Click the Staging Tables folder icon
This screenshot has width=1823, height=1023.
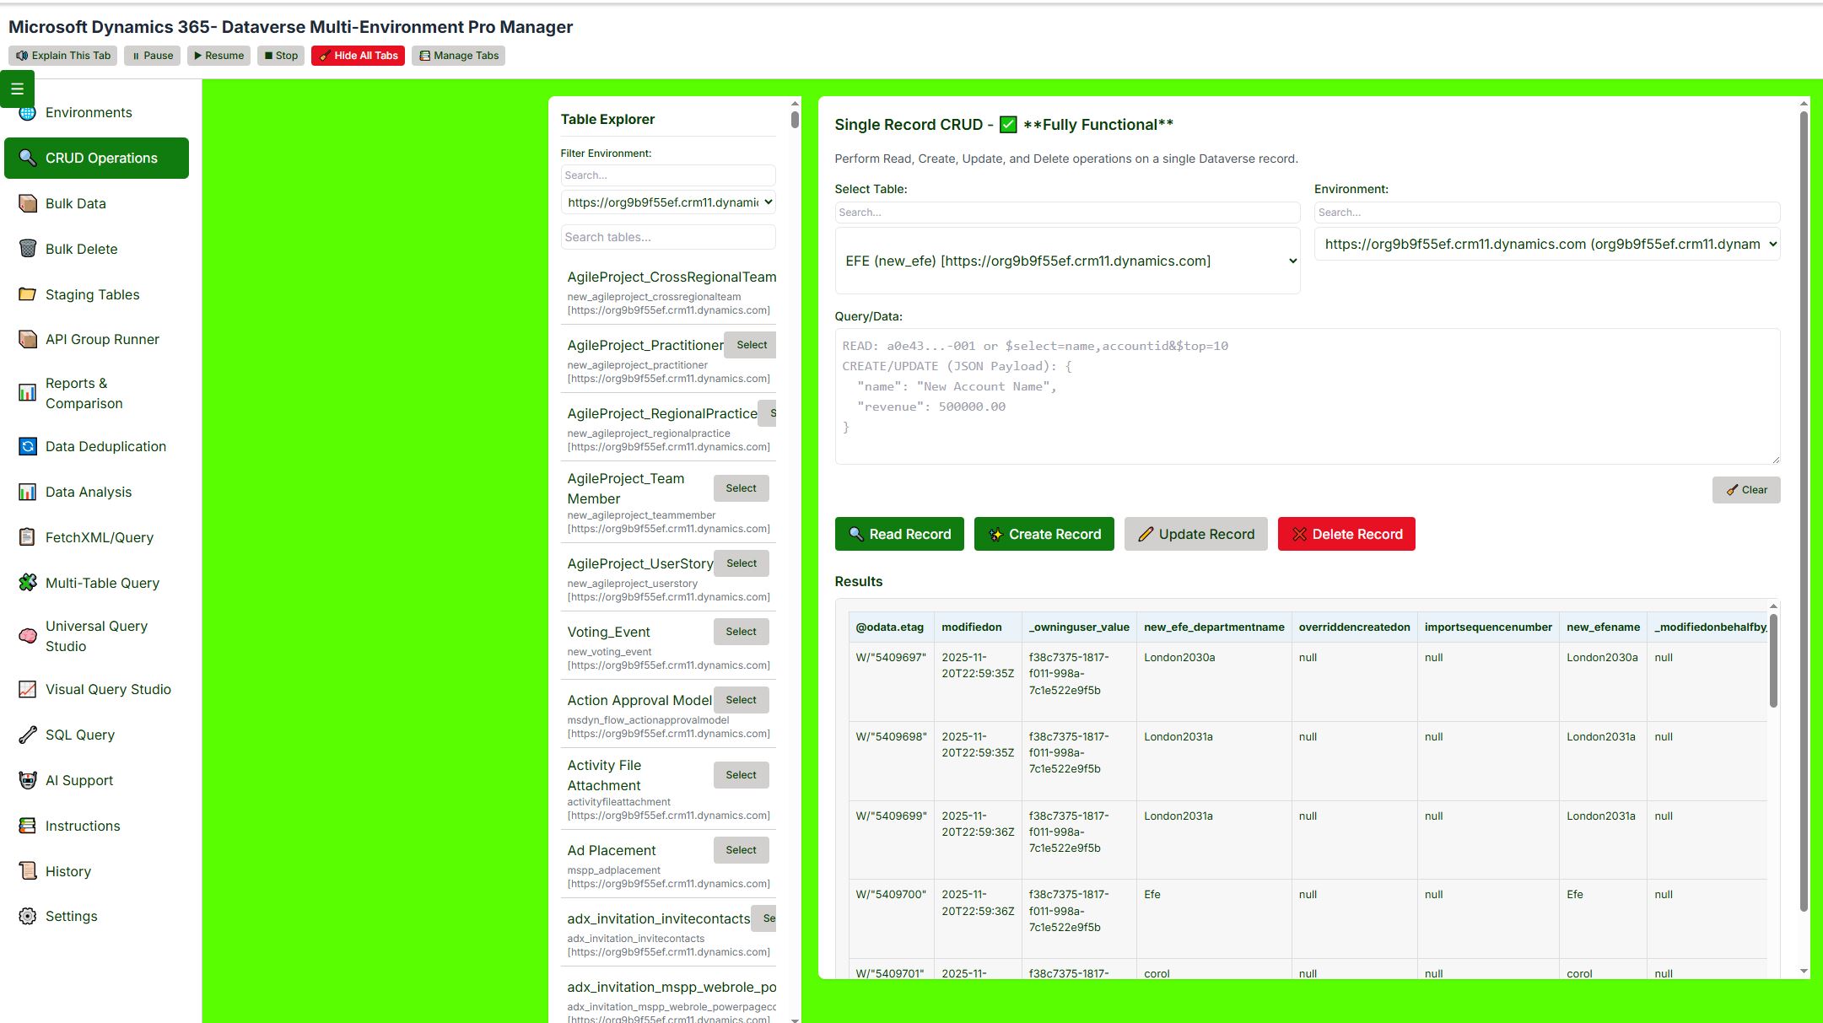click(27, 294)
